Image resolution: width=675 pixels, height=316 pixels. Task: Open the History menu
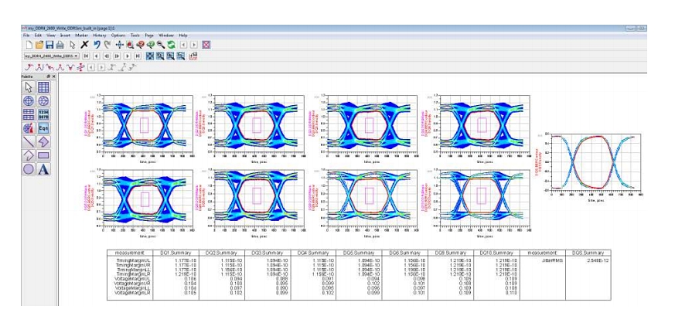(x=100, y=36)
